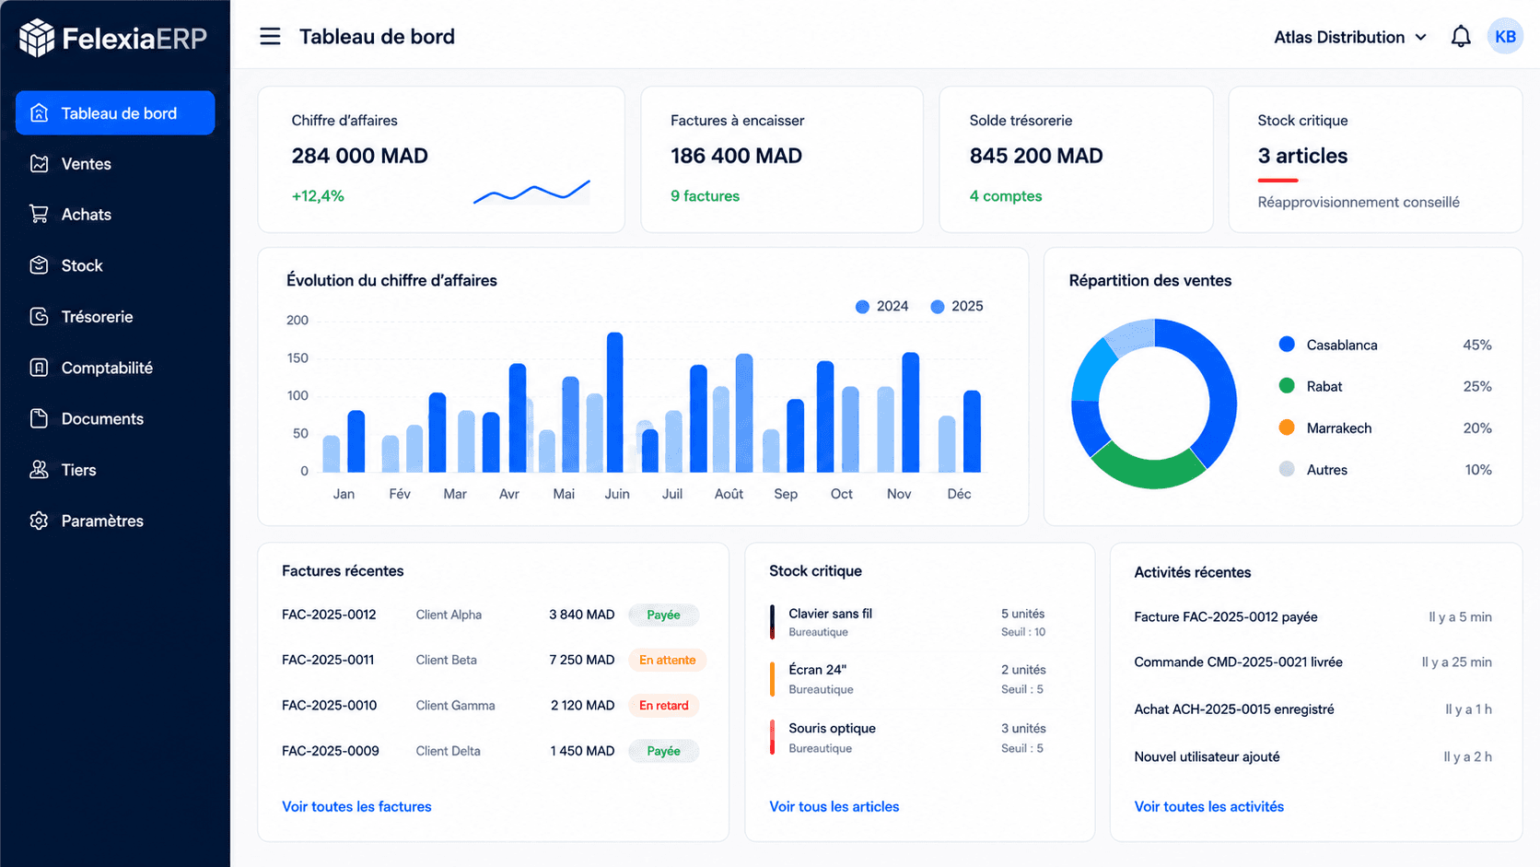Open the Ventes section

pyautogui.click(x=115, y=164)
